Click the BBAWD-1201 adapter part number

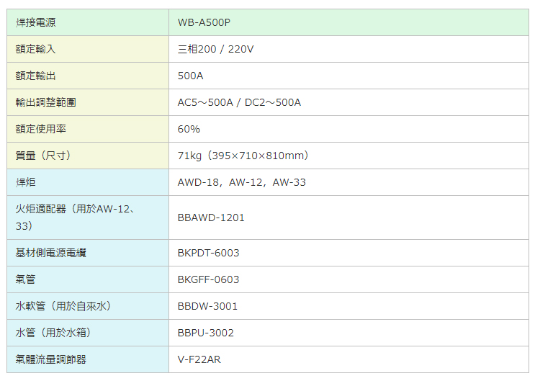click(211, 217)
